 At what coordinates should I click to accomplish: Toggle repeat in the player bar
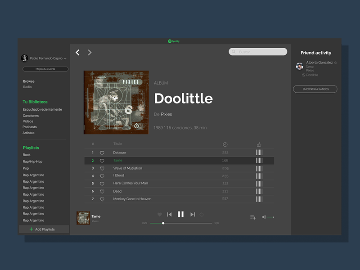tap(202, 215)
